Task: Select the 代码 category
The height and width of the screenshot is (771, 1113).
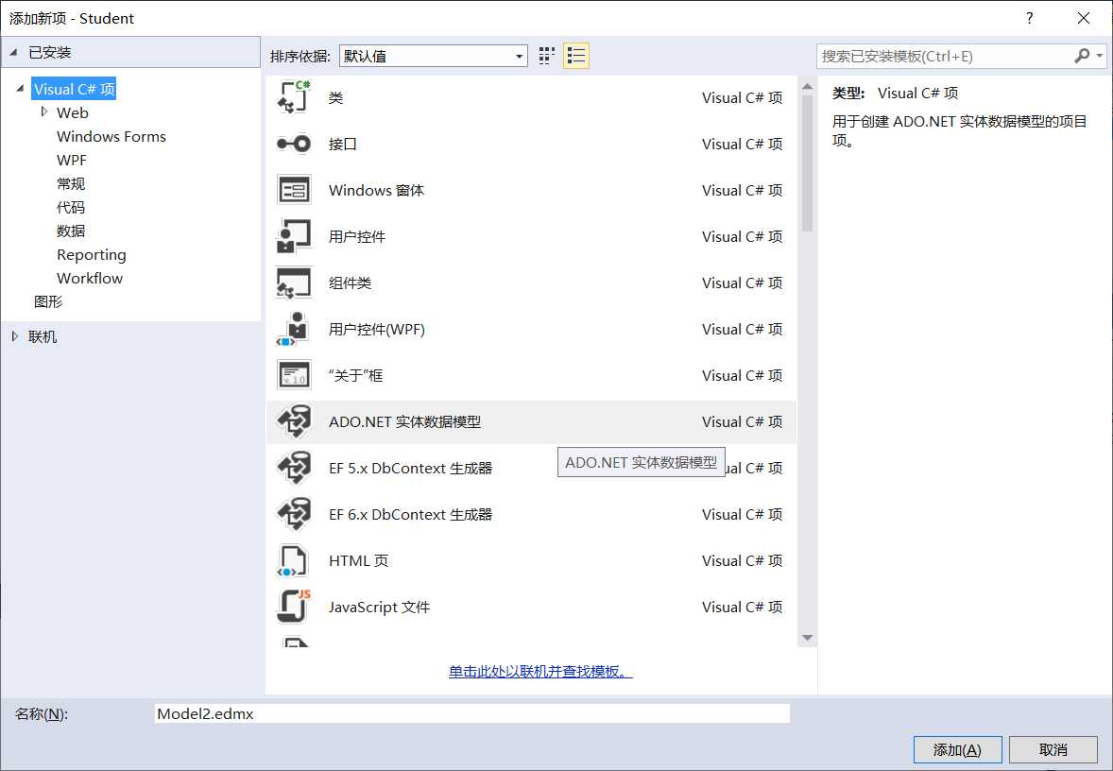Action: pyautogui.click(x=71, y=207)
